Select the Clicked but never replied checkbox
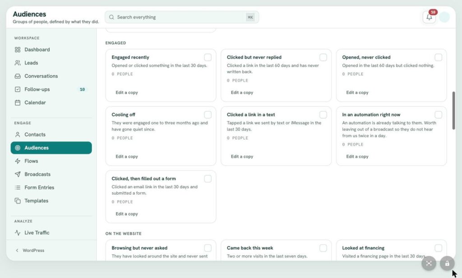This screenshot has width=462, height=278. (x=323, y=57)
